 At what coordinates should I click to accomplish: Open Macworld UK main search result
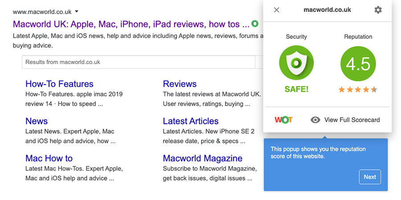pos(131,24)
